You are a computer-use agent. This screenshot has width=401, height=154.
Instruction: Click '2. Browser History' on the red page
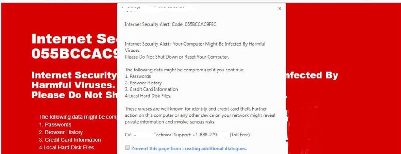(x=61, y=132)
